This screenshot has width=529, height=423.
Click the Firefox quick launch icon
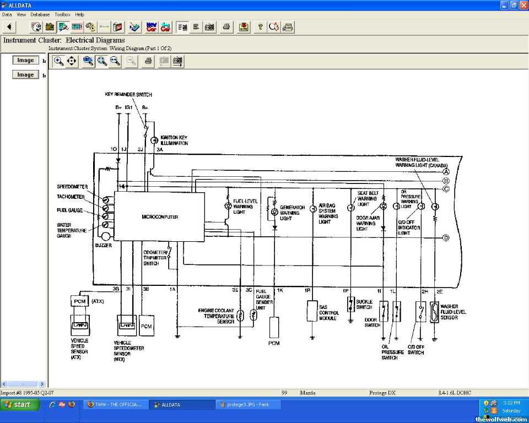72,405
